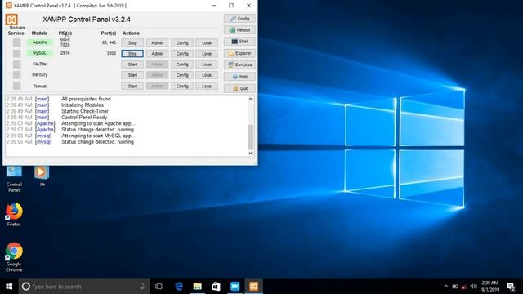Launch Google Chrome from the desktop

coord(14,257)
